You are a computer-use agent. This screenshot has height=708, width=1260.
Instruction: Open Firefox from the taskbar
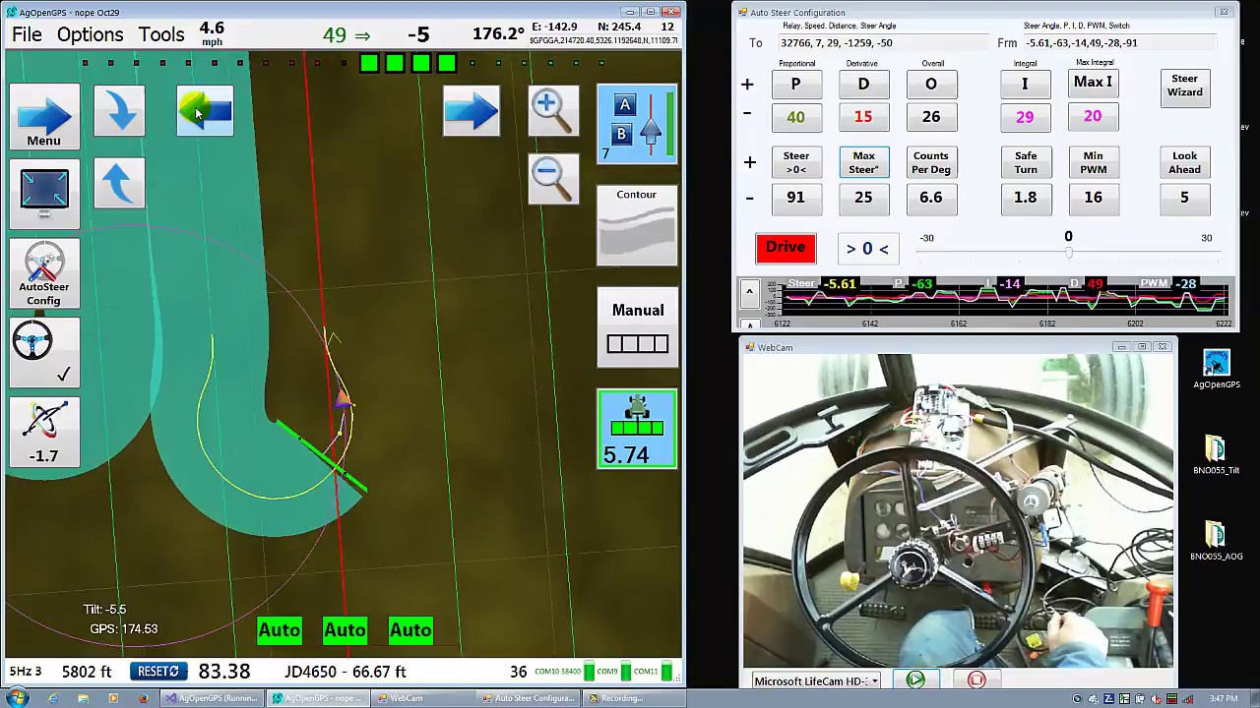click(x=144, y=698)
